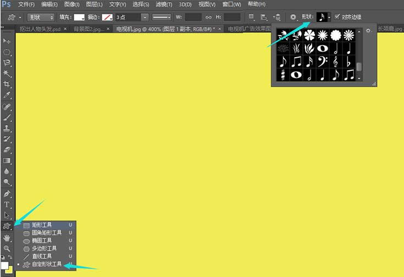Select the Dodge tool
The image size is (404, 277).
coord(7,182)
